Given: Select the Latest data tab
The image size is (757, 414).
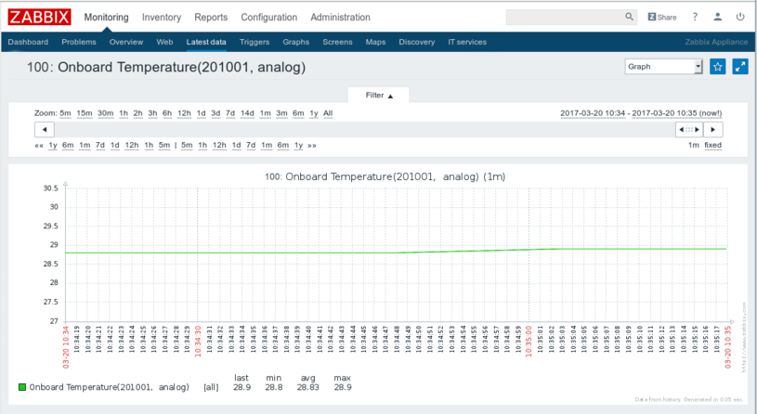Looking at the screenshot, I should pyautogui.click(x=206, y=42).
